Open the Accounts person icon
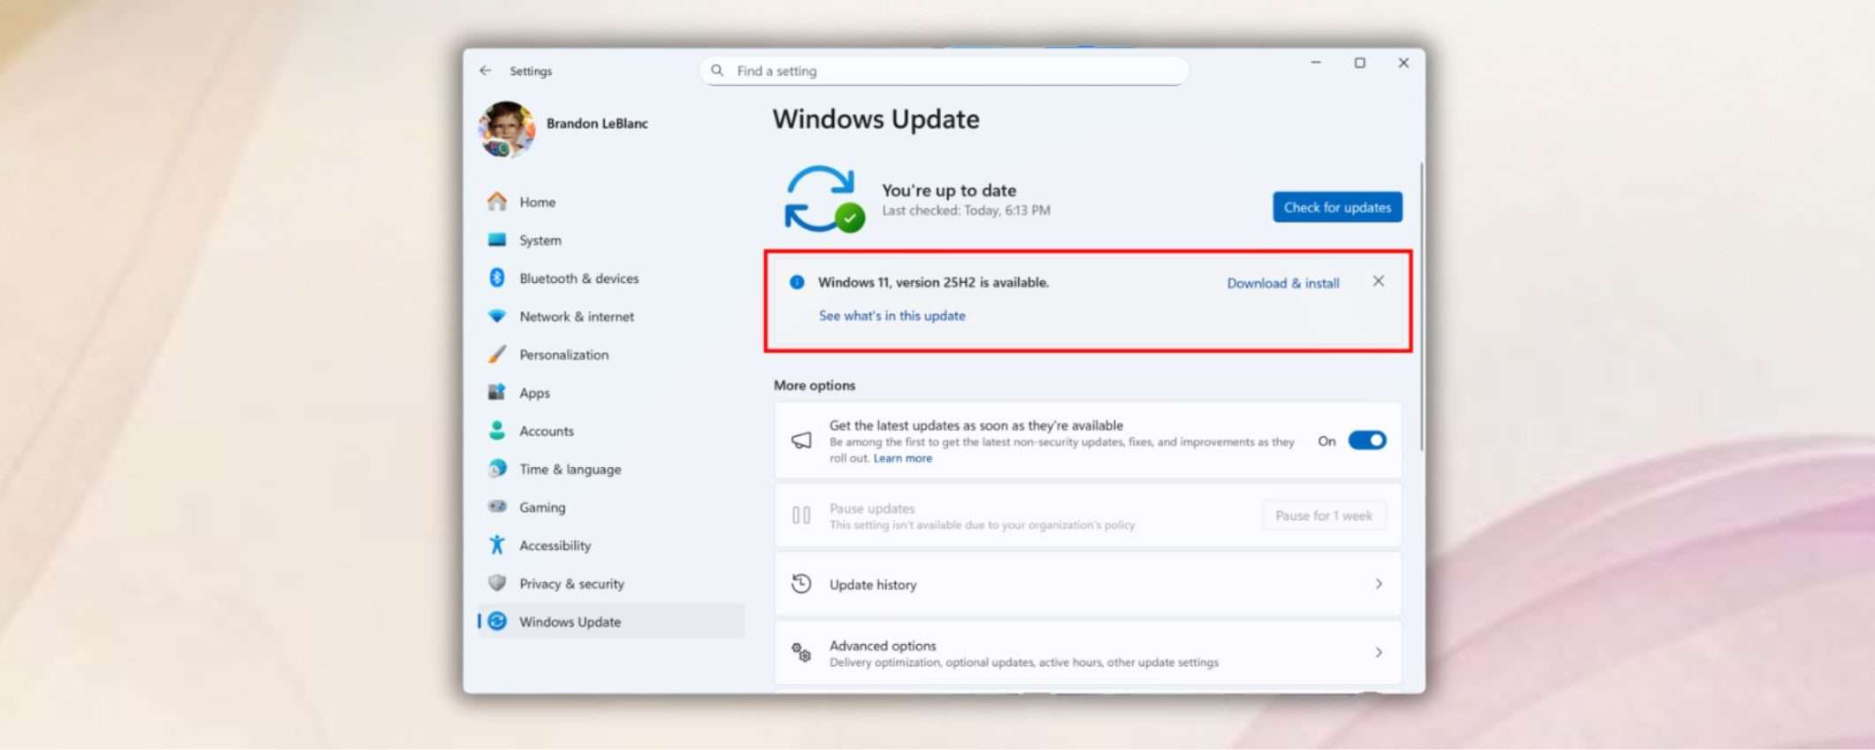 (x=497, y=430)
